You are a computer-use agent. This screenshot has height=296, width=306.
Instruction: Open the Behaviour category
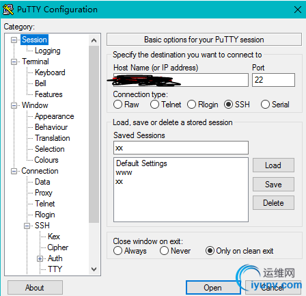(x=51, y=127)
